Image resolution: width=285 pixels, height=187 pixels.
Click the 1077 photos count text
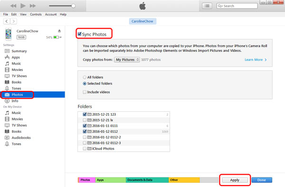pos(151,59)
